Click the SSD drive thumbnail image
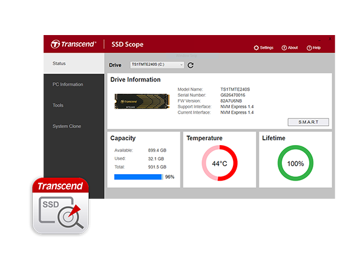Screen dimensions: 363x272 coord(142,101)
